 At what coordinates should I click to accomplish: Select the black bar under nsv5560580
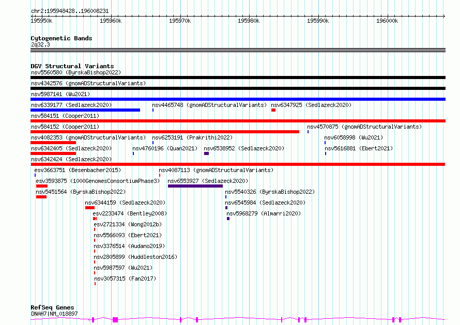coord(238,78)
